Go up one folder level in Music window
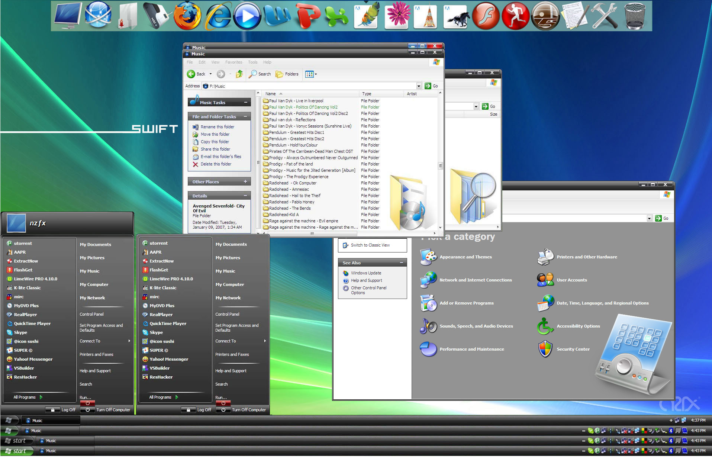712x457 pixels. 239,74
